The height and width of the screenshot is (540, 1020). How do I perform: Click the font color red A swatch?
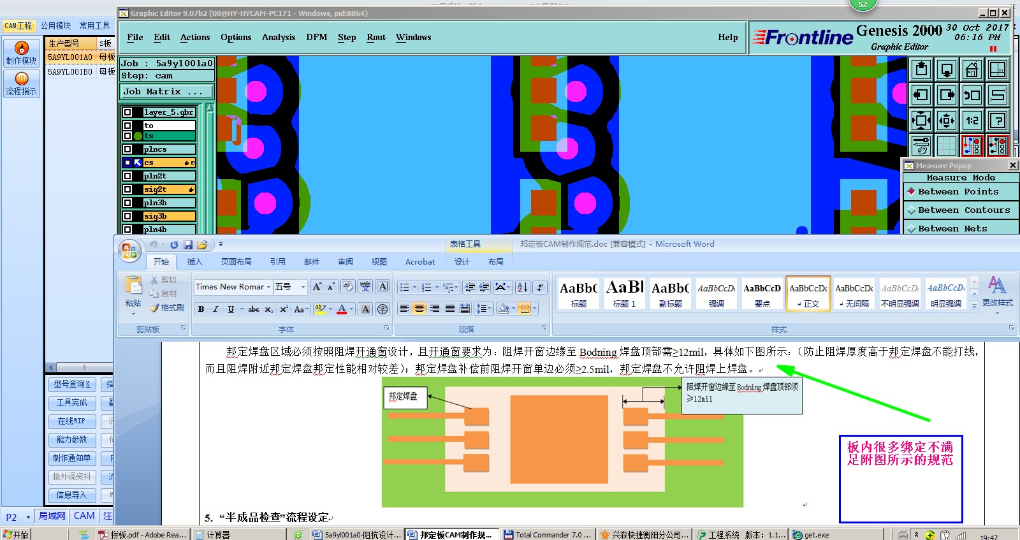342,309
